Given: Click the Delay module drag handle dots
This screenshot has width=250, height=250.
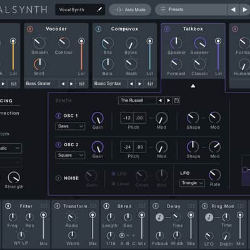Looking at the screenshot, I should click(191, 206).
